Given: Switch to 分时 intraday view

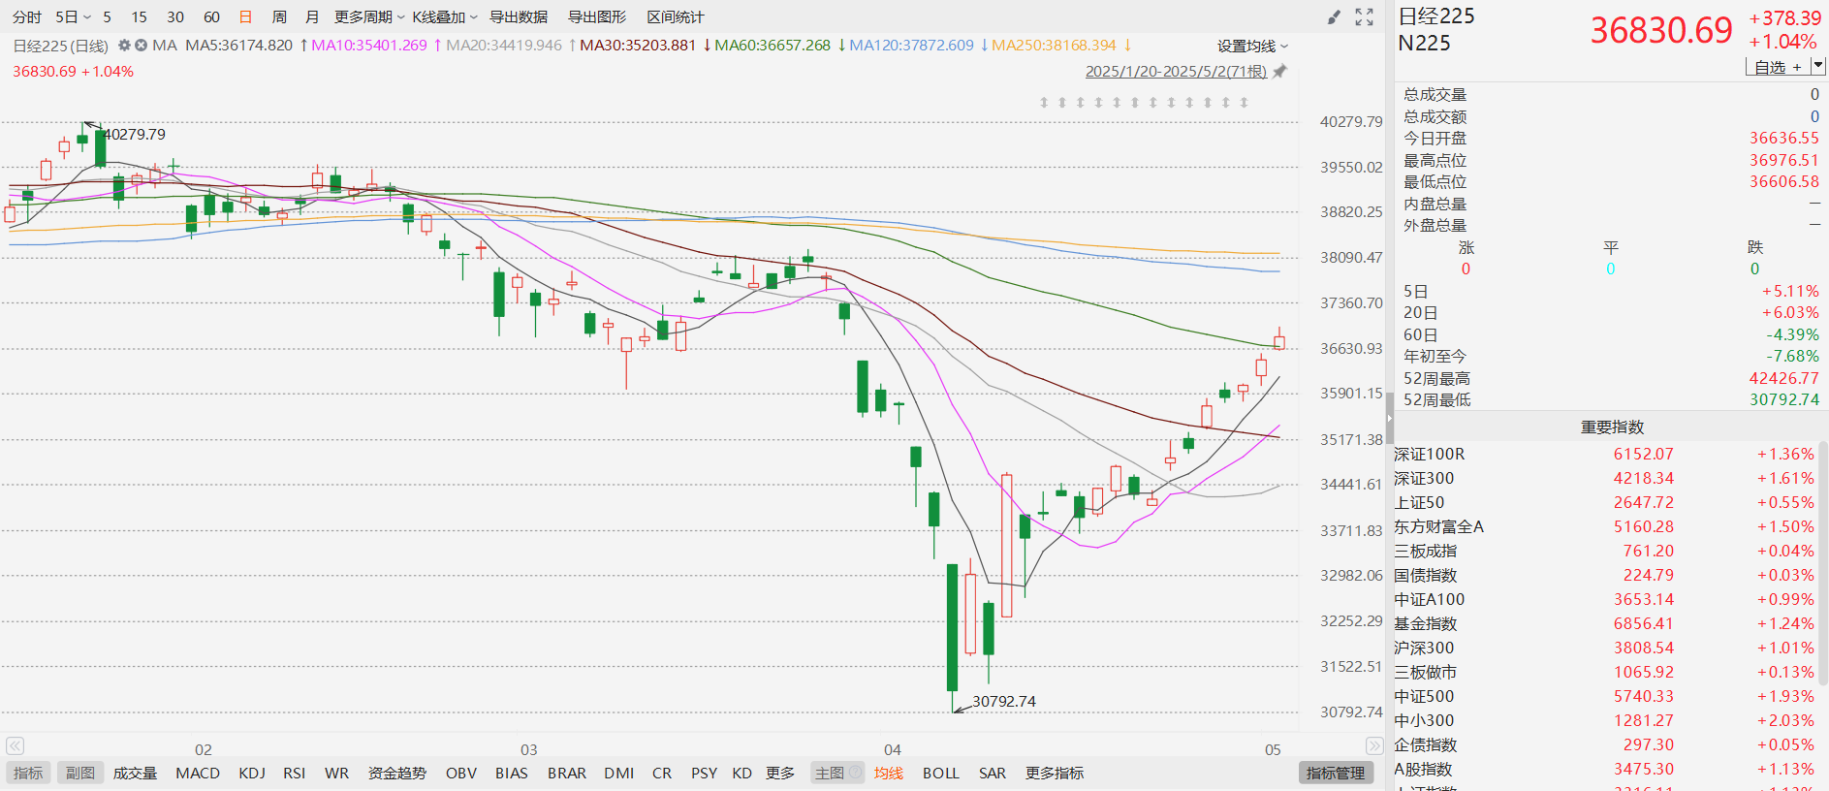Looking at the screenshot, I should [27, 17].
